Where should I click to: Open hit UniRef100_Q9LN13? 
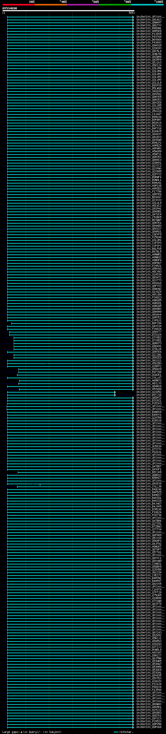pos(149,20)
